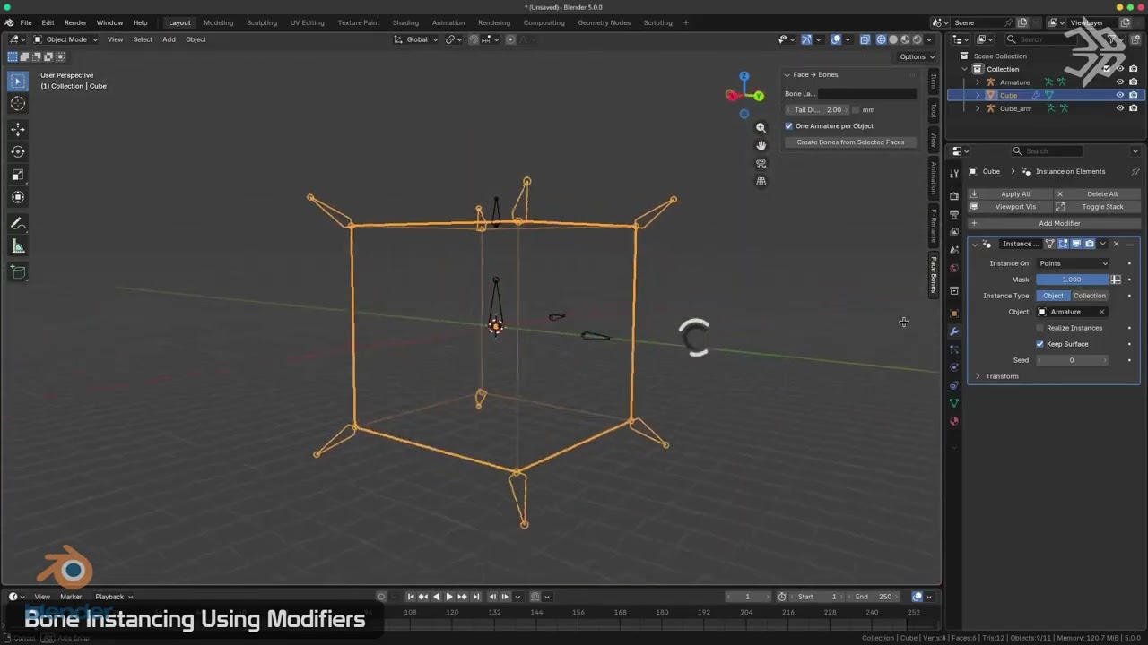Viewport: 1148px width, 645px height.
Task: Select the Measure tool
Action: (18, 246)
